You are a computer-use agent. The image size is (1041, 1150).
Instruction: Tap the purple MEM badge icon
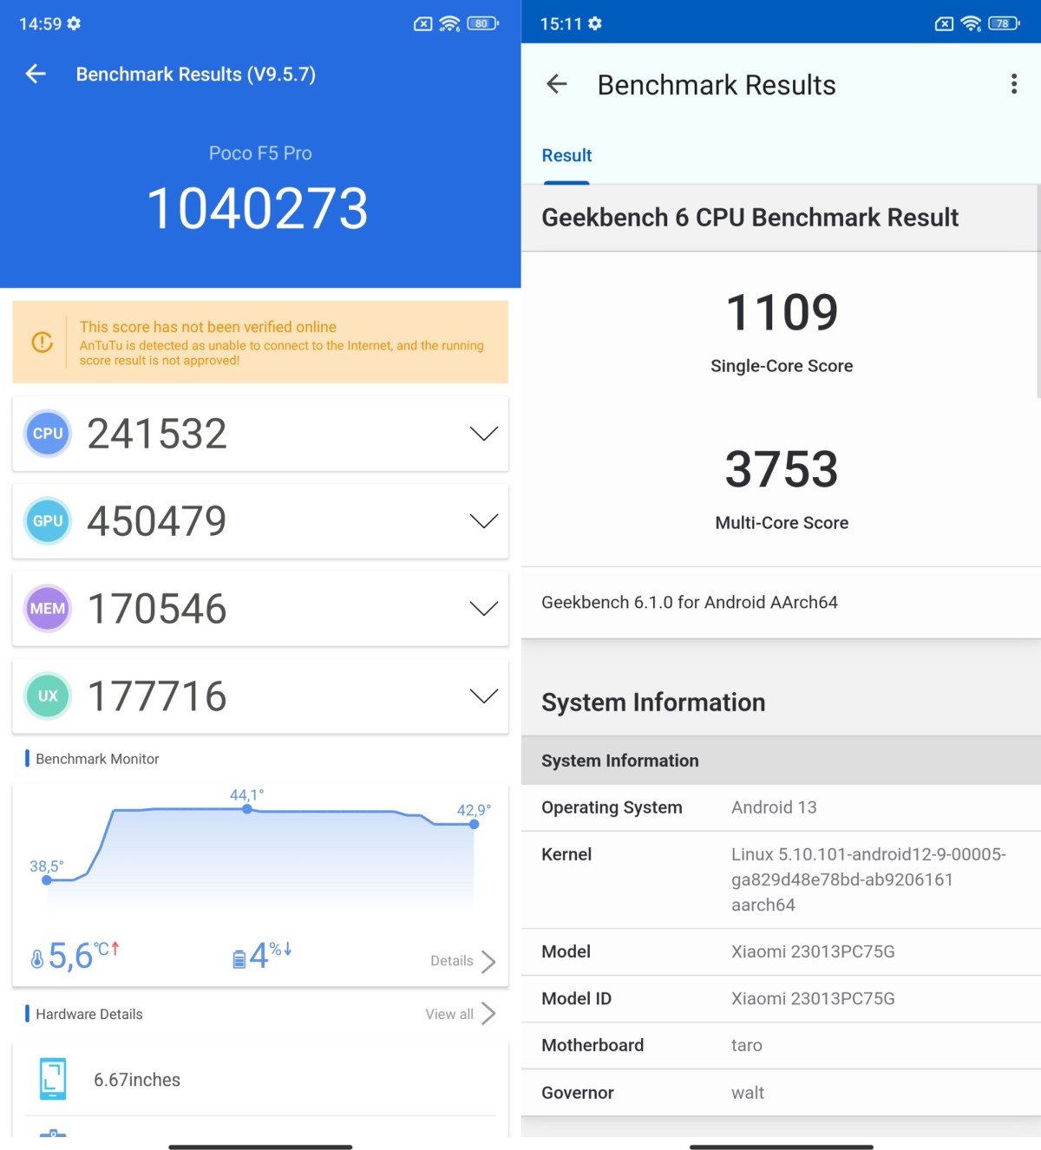pos(48,609)
